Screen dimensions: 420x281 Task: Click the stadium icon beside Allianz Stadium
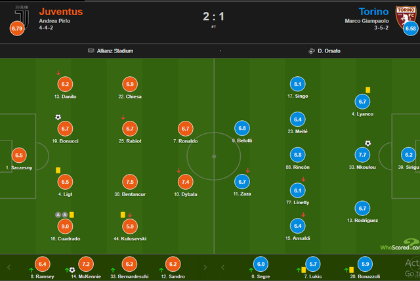[91, 51]
